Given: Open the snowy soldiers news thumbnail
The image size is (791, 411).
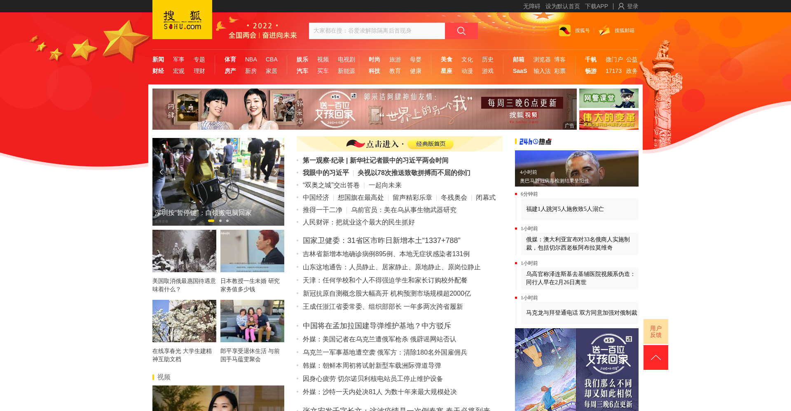Looking at the screenshot, I should tap(184, 251).
